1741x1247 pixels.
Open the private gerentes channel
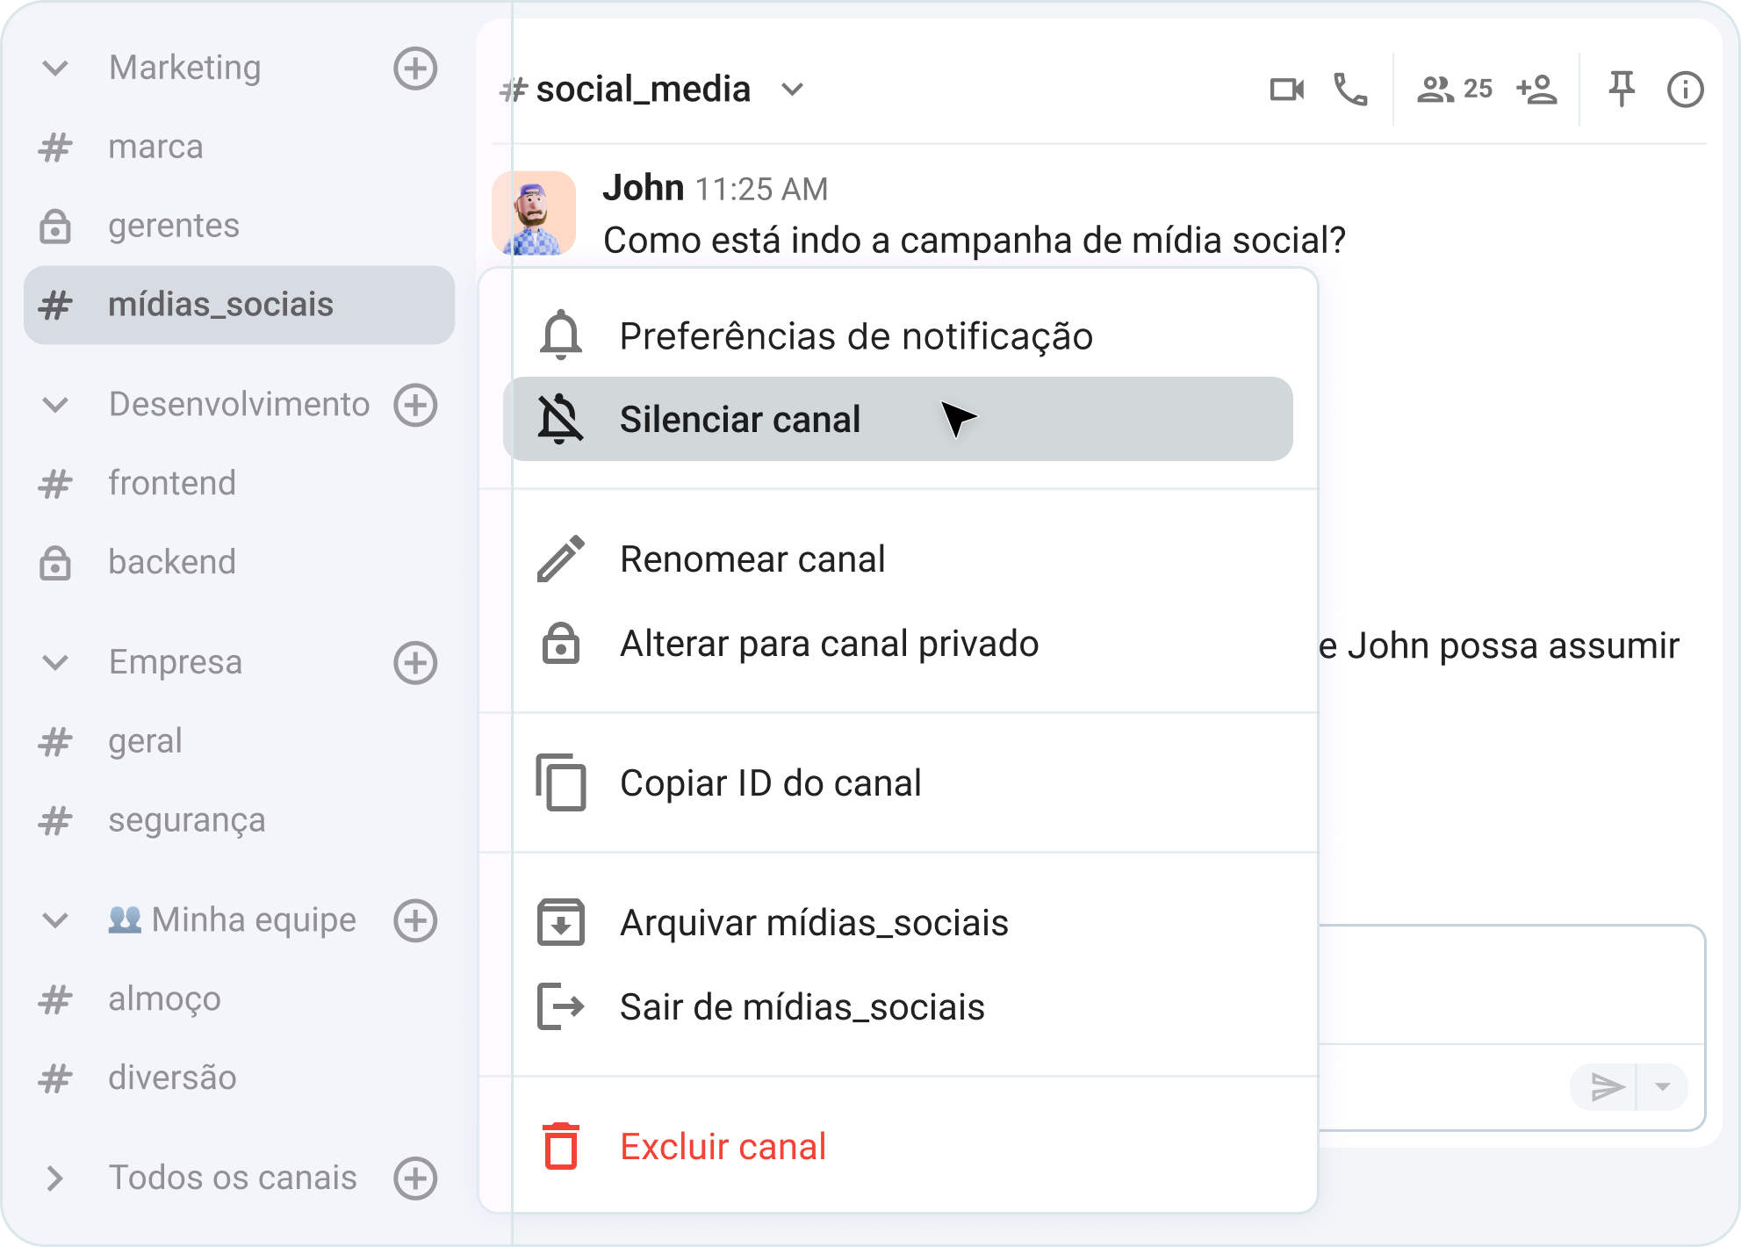[239, 226]
